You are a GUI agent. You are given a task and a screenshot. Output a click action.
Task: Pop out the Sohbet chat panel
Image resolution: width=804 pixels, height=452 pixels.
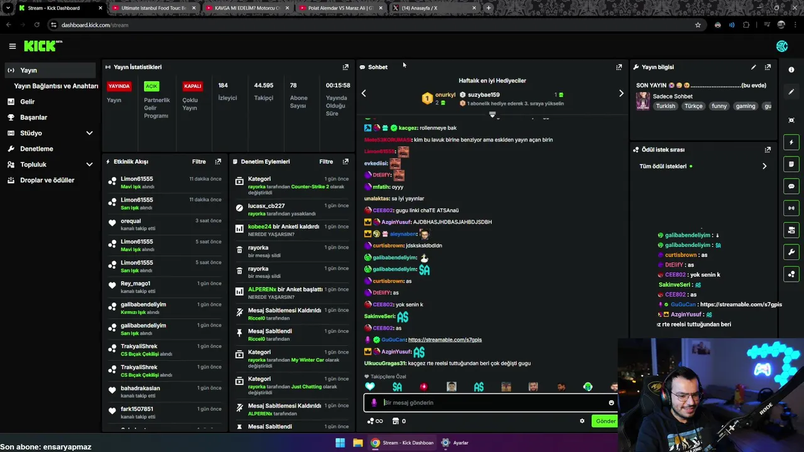tap(619, 67)
